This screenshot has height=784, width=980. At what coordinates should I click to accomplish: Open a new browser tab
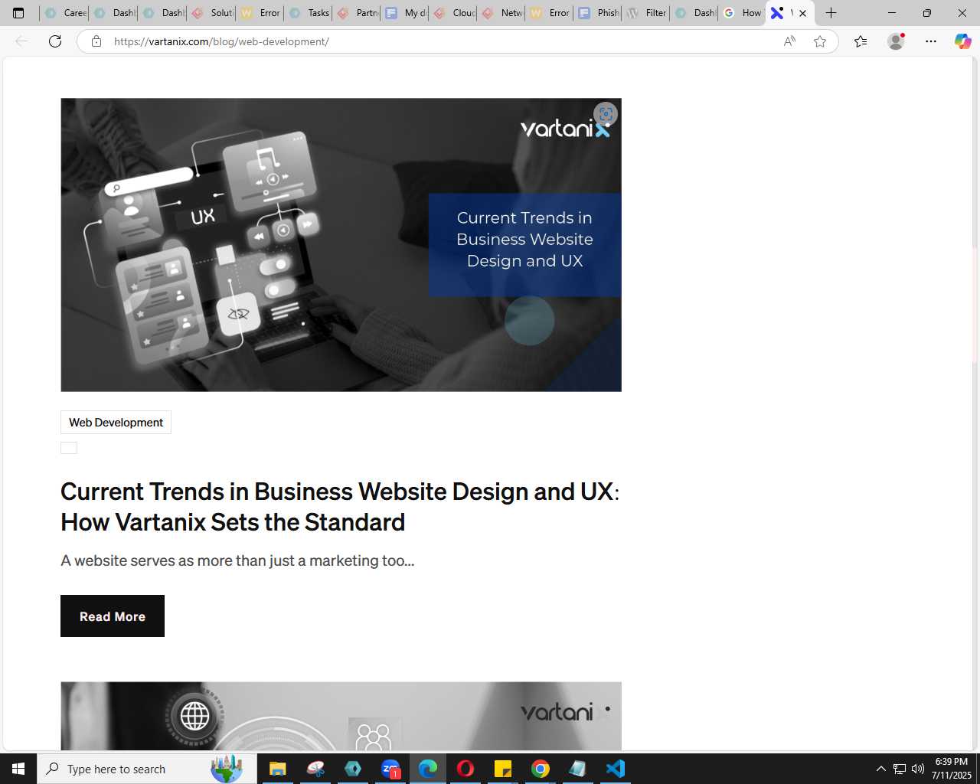tap(831, 13)
